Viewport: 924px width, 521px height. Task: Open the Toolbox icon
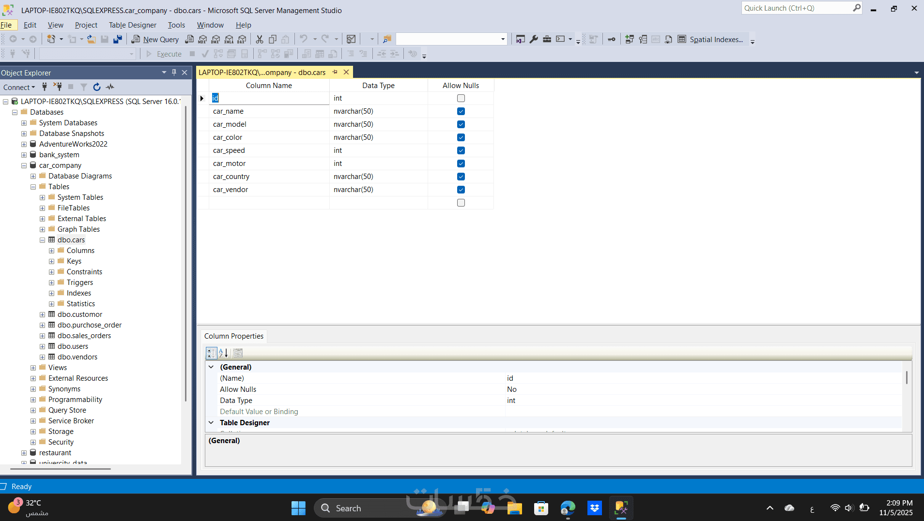tap(547, 39)
